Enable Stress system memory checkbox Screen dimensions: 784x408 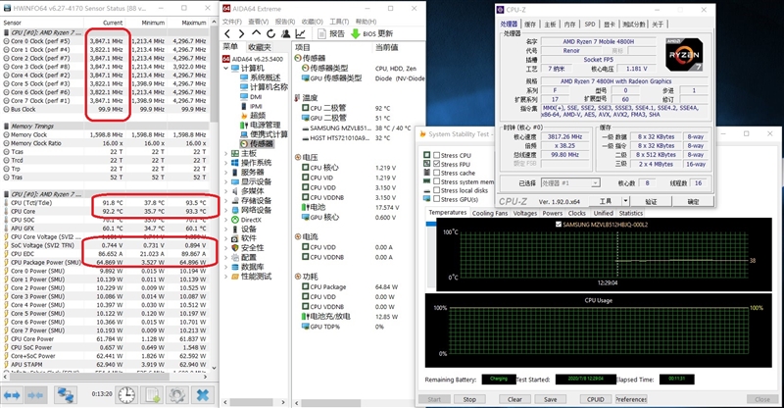pos(436,181)
